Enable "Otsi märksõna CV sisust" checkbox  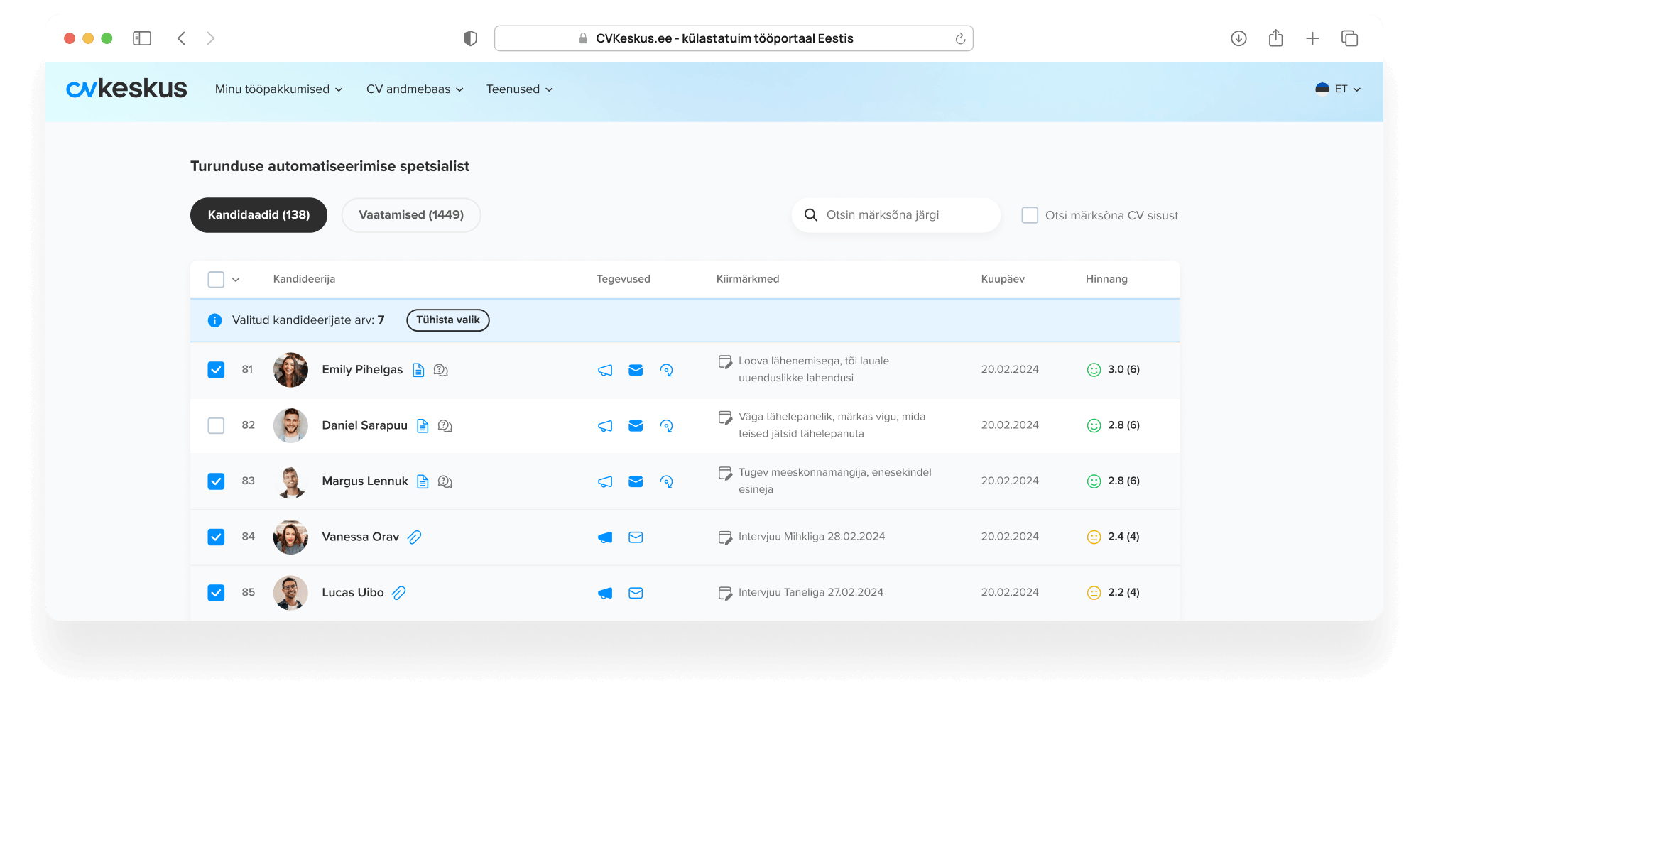1030,215
